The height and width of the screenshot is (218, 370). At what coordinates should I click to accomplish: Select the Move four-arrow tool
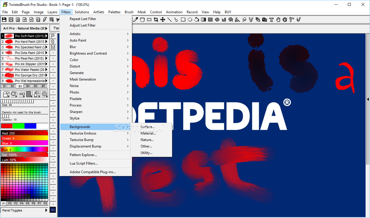163,19
